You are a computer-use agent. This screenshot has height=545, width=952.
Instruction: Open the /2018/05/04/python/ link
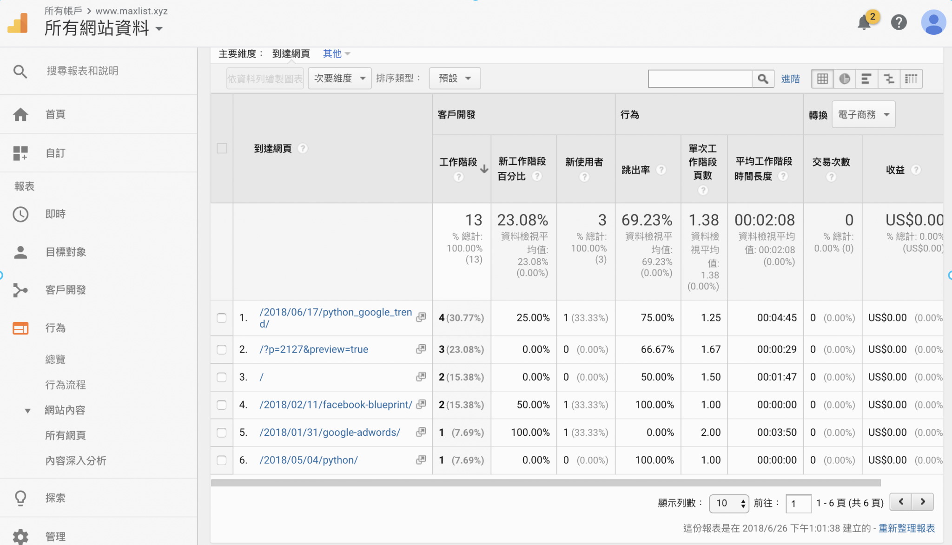[x=309, y=460]
